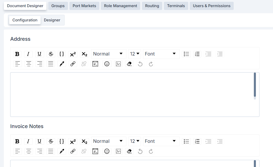273x167 pixels.
Task: Justify text in Invoice Notes editor
Action: coord(51,151)
